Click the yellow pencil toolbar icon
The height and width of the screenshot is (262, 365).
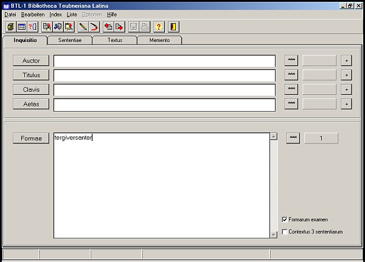(x=83, y=27)
